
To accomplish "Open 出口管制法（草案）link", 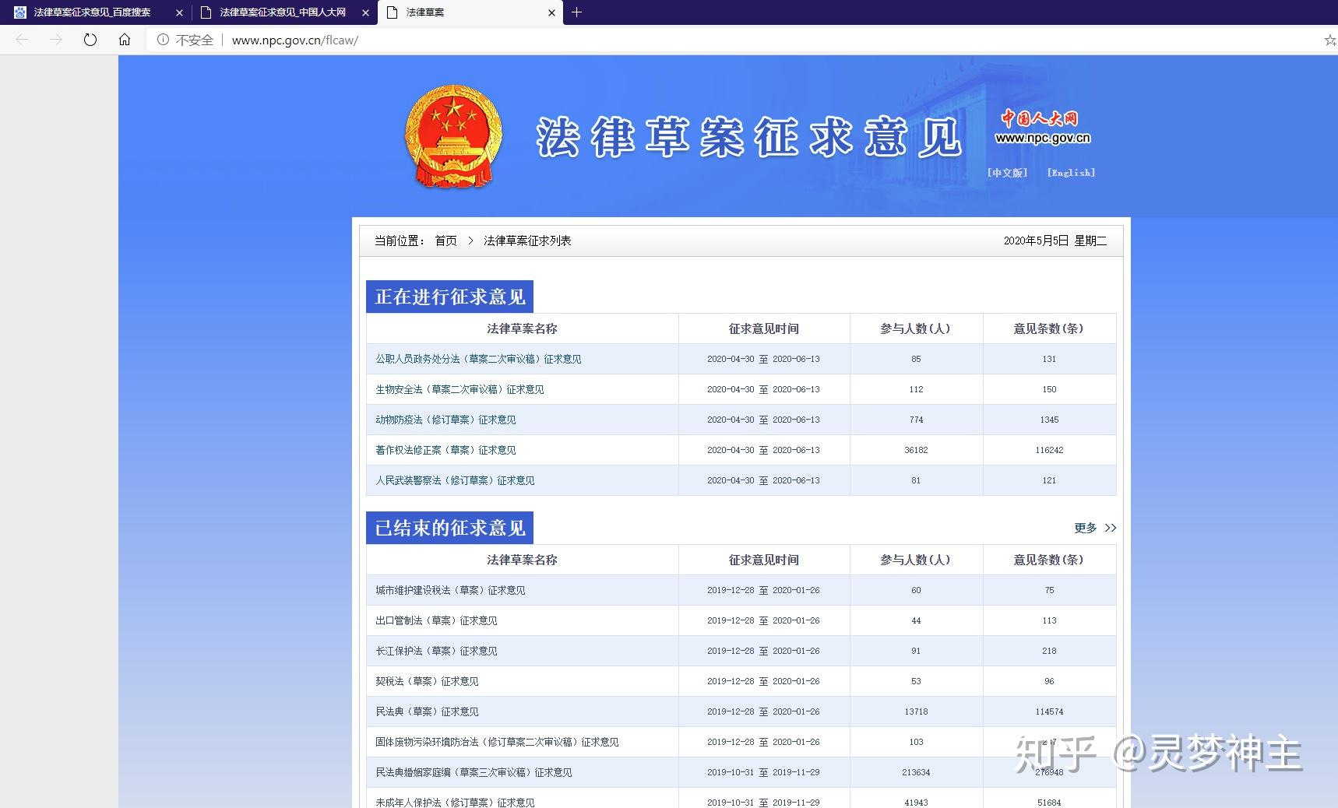I will tap(436, 620).
